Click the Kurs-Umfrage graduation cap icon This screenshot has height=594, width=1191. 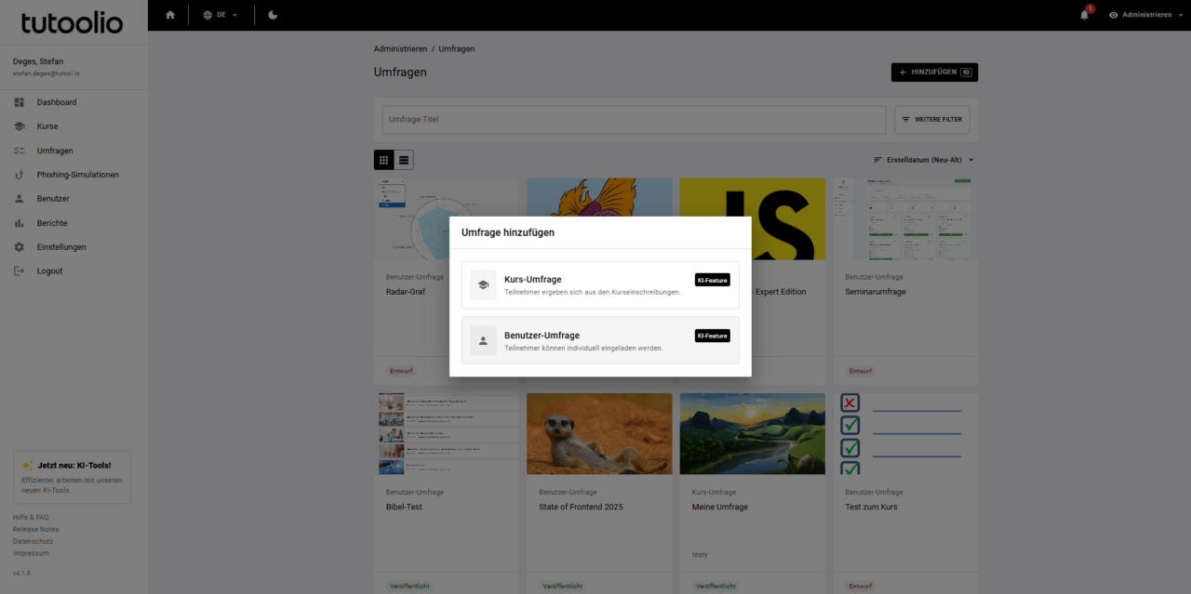tap(483, 285)
